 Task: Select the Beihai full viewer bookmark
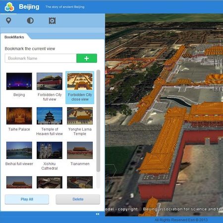[x=19, y=150]
